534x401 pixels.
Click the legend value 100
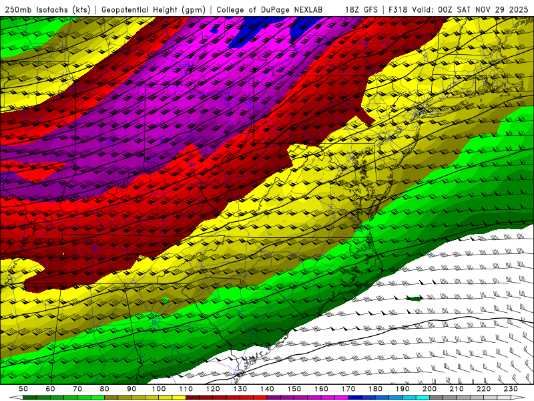[x=159, y=389]
